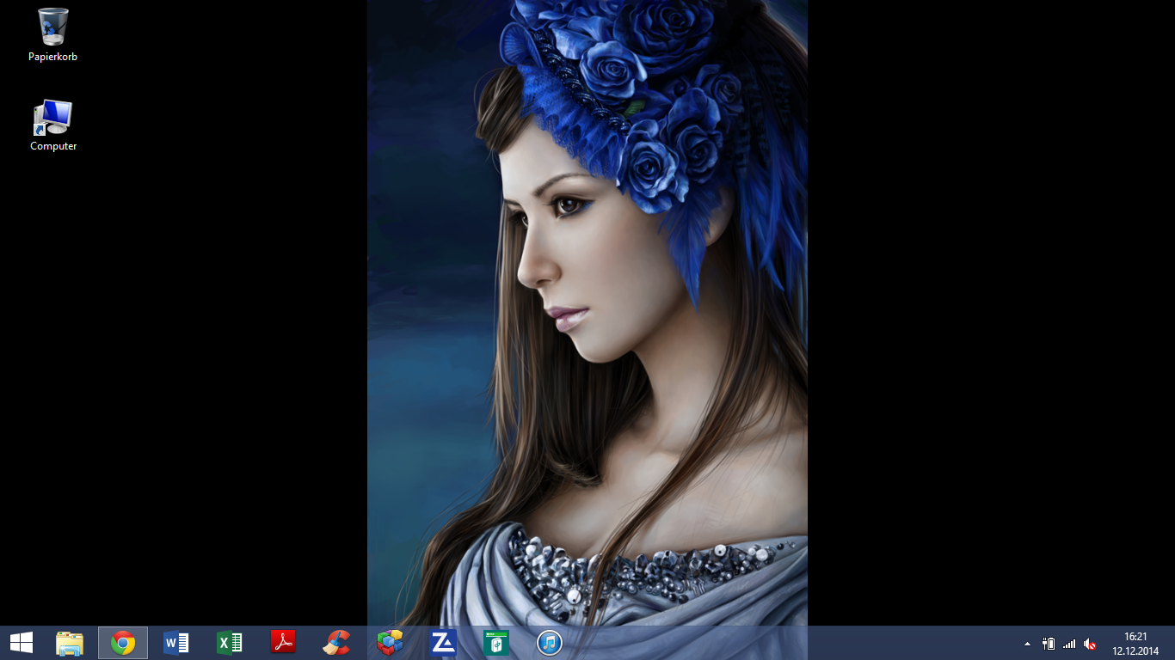The image size is (1175, 660).
Task: Switch to the Google Chrome window
Action: pyautogui.click(x=123, y=643)
